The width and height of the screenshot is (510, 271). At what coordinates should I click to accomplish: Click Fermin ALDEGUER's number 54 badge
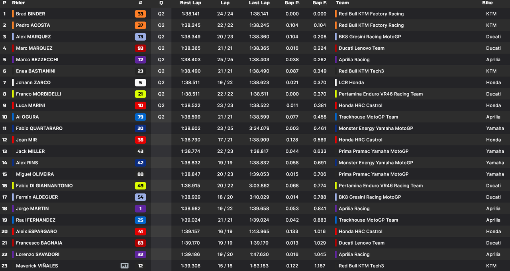[140, 197]
